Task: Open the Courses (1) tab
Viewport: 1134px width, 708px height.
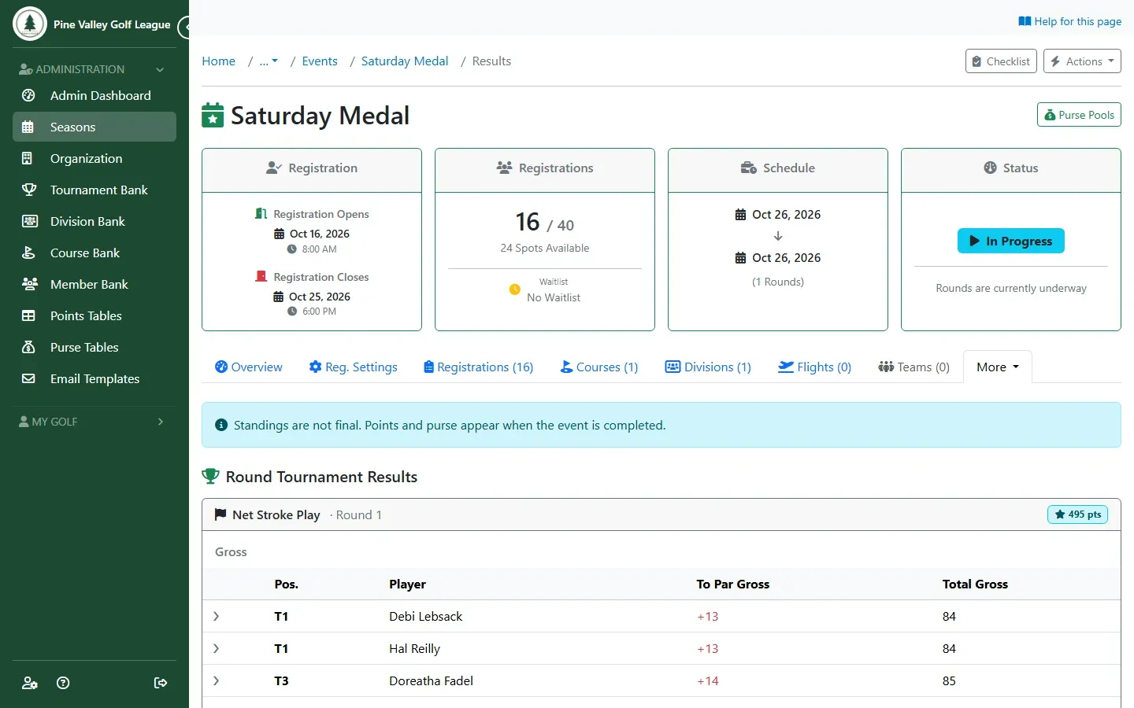Action: click(x=598, y=367)
